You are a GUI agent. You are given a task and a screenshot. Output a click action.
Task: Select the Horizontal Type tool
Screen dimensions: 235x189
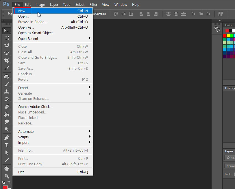[7, 145]
